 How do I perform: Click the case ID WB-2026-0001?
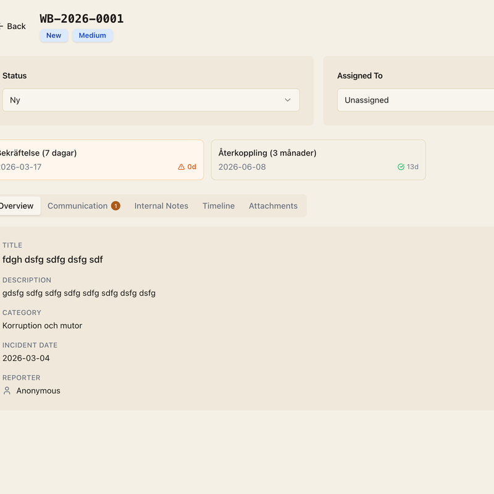82,19
